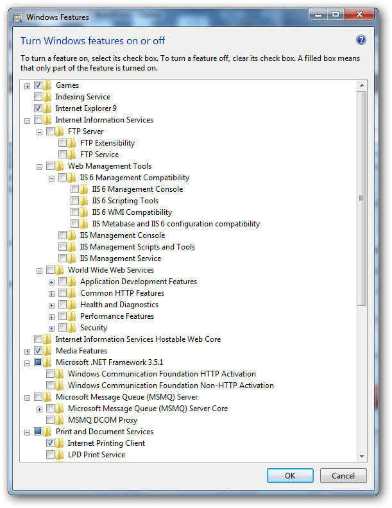The width and height of the screenshot is (392, 508).
Task: Click the IIS 6 WMI Compatibility folder icon
Action: click(84, 212)
